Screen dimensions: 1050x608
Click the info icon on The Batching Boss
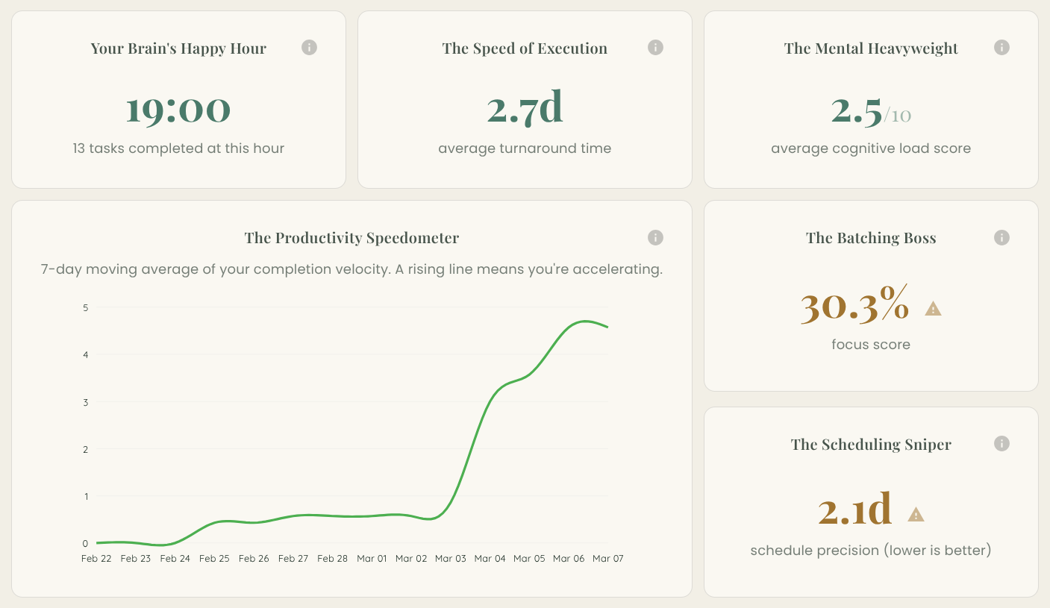point(1002,237)
